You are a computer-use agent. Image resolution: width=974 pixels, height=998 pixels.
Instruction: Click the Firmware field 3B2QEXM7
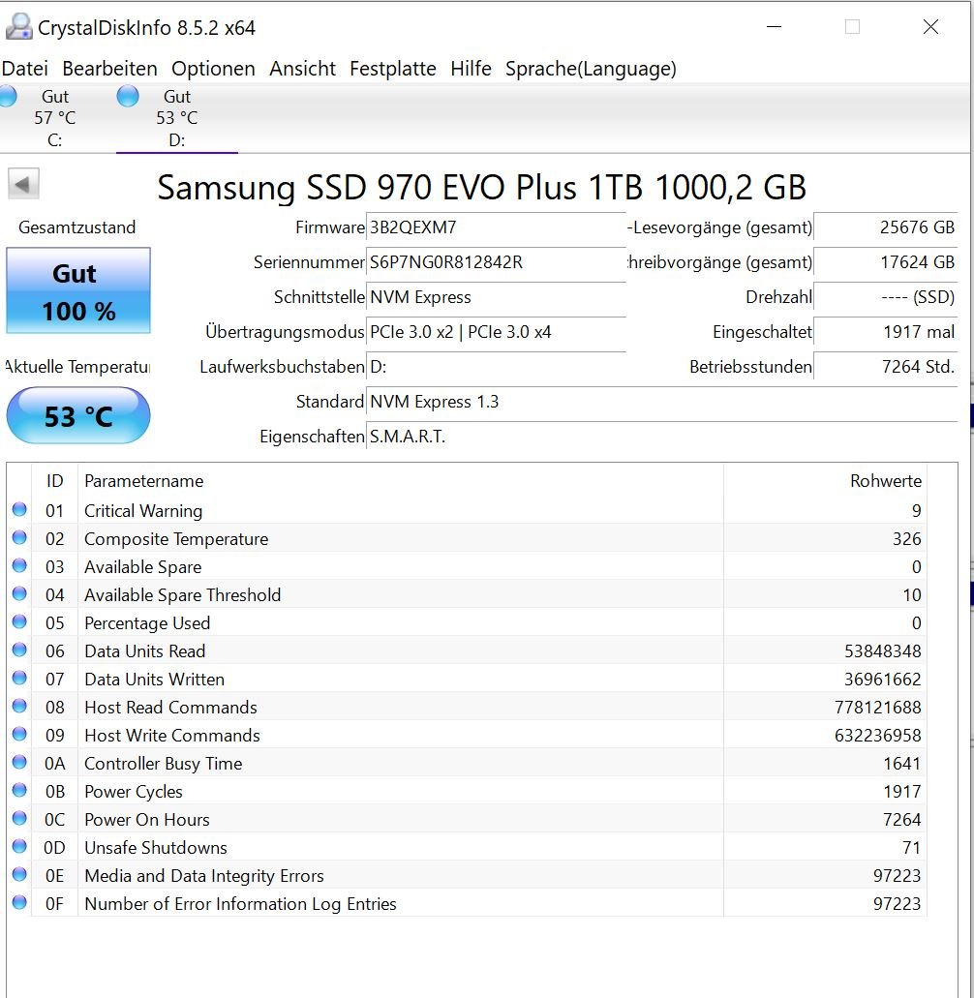coord(496,227)
